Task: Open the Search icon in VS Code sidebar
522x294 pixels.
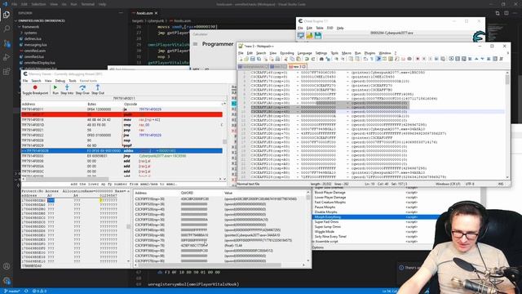Action: 7,29
